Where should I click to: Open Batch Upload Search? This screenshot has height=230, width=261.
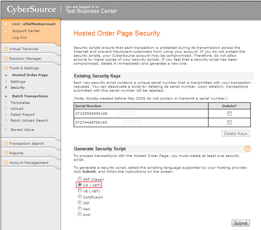pos(29,120)
